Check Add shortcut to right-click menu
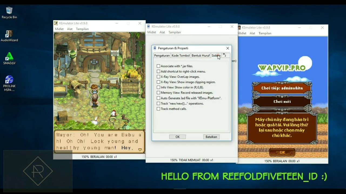 pyautogui.click(x=158, y=71)
